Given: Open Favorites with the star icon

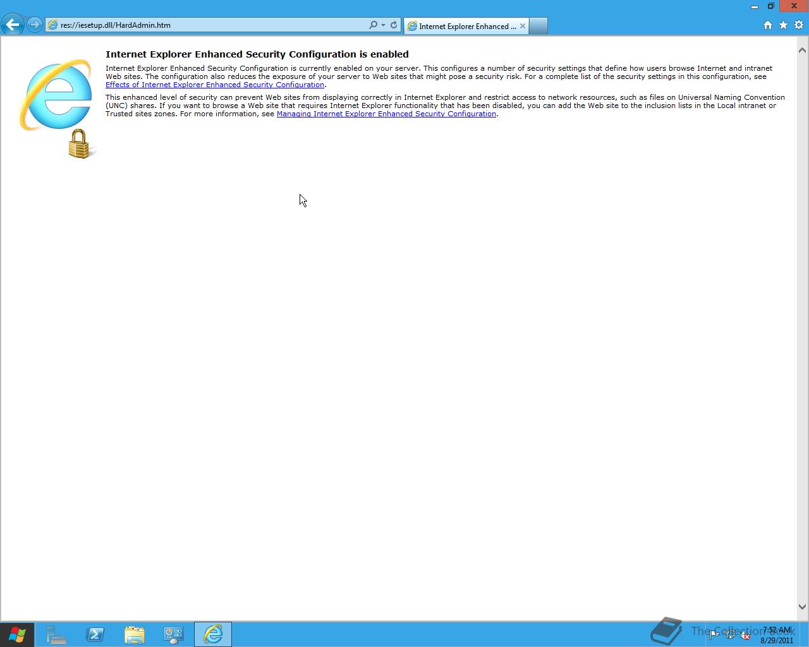Looking at the screenshot, I should coord(783,25).
